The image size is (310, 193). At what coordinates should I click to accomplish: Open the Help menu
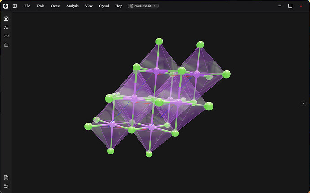[119, 6]
